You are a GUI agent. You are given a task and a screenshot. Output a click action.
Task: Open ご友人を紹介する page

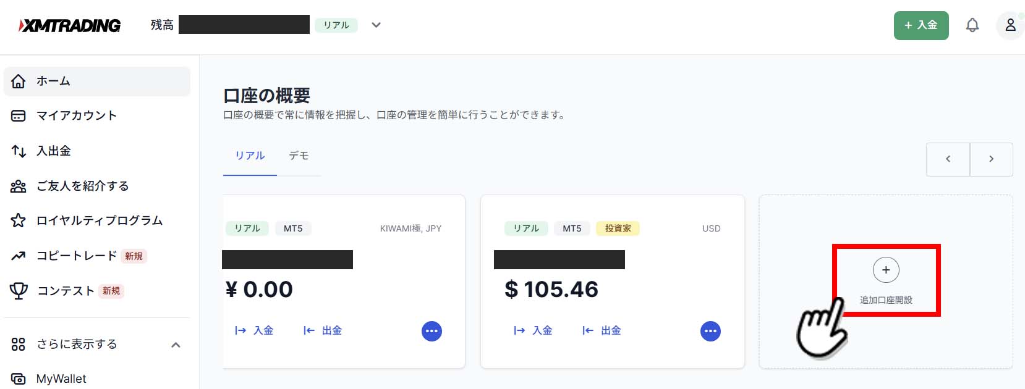click(x=82, y=186)
